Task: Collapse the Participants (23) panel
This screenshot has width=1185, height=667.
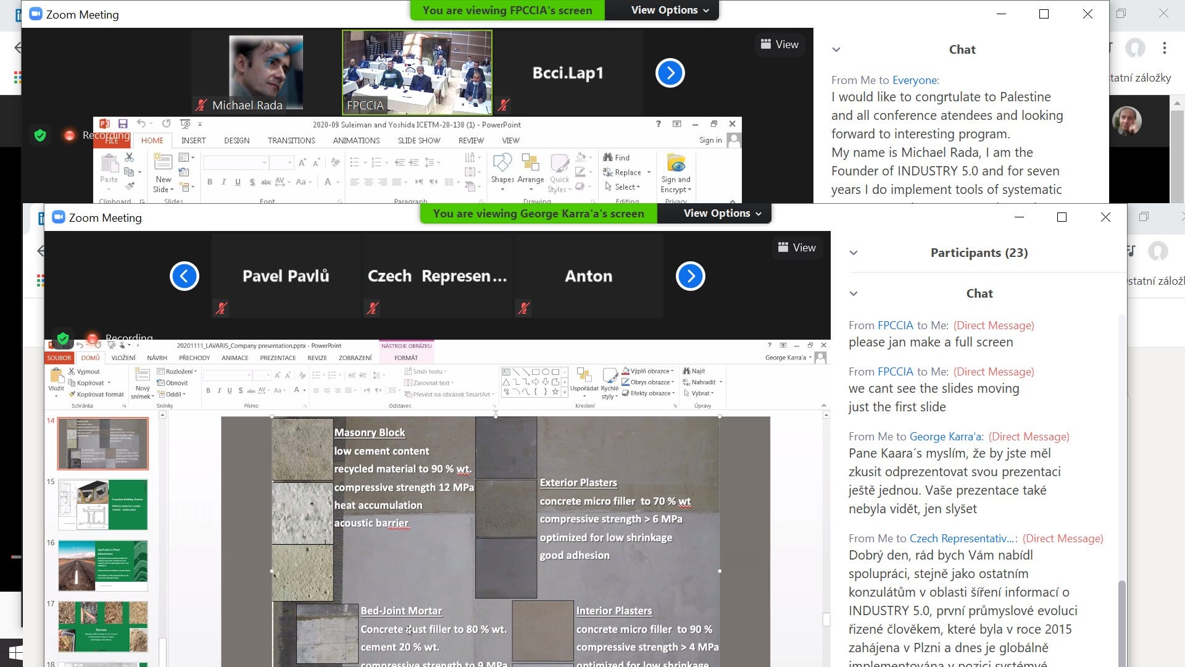Action: coord(854,253)
